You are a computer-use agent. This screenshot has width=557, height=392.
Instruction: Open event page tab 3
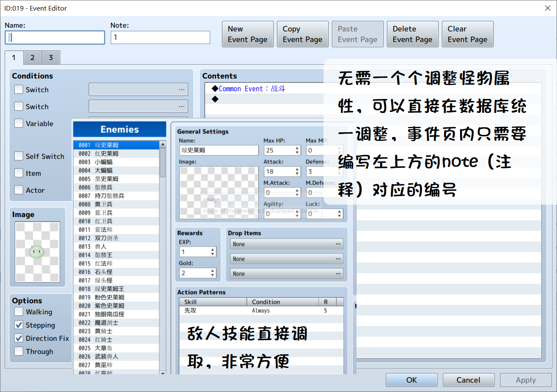(51, 58)
